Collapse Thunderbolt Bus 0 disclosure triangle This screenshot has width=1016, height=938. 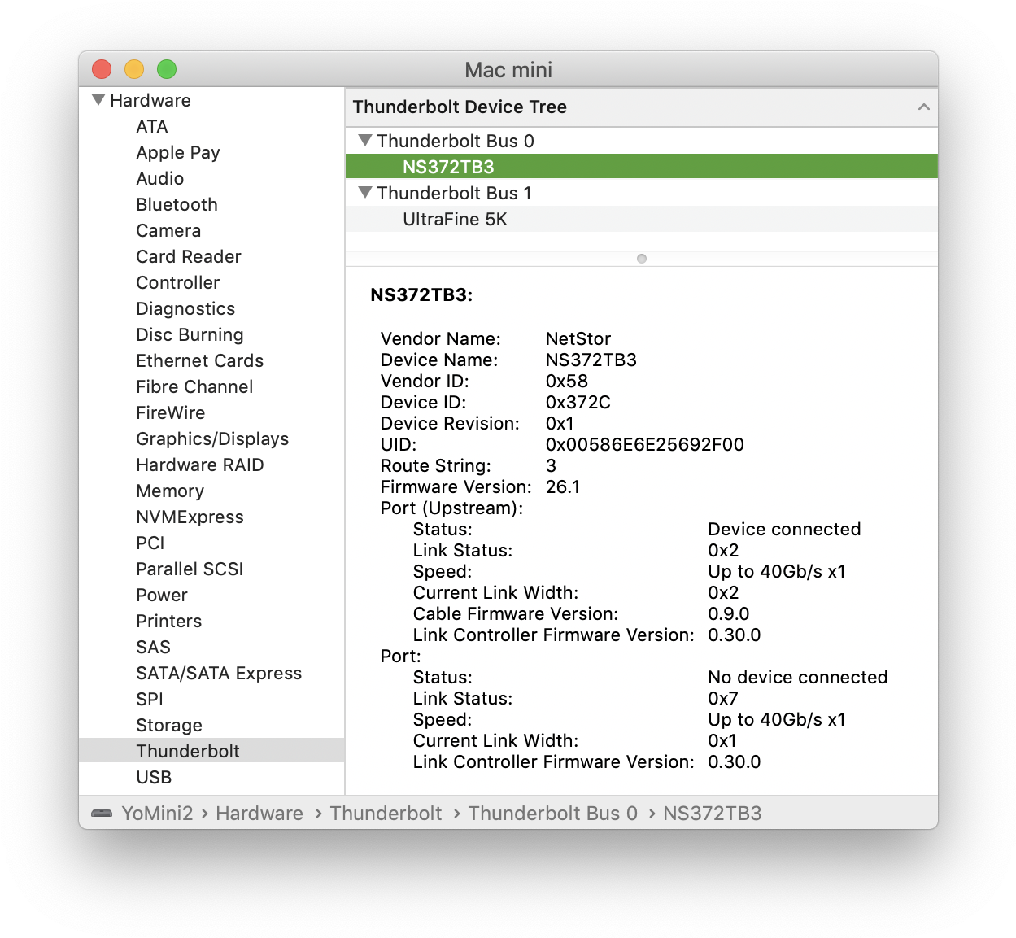(365, 141)
